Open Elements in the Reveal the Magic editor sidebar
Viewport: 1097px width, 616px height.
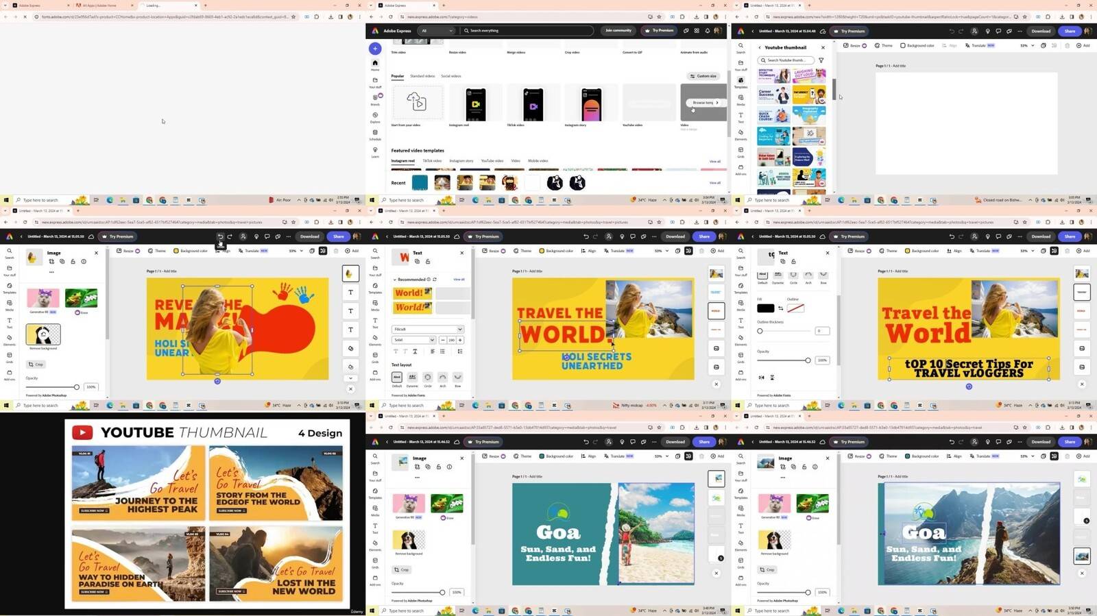pyautogui.click(x=10, y=340)
